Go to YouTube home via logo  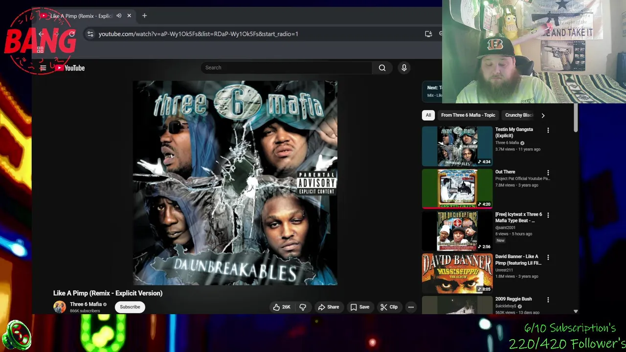point(69,68)
